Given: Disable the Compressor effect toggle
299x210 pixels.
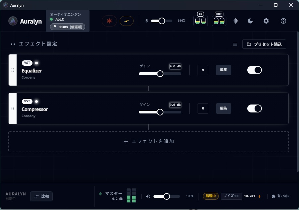Looking at the screenshot, I should point(255,108).
